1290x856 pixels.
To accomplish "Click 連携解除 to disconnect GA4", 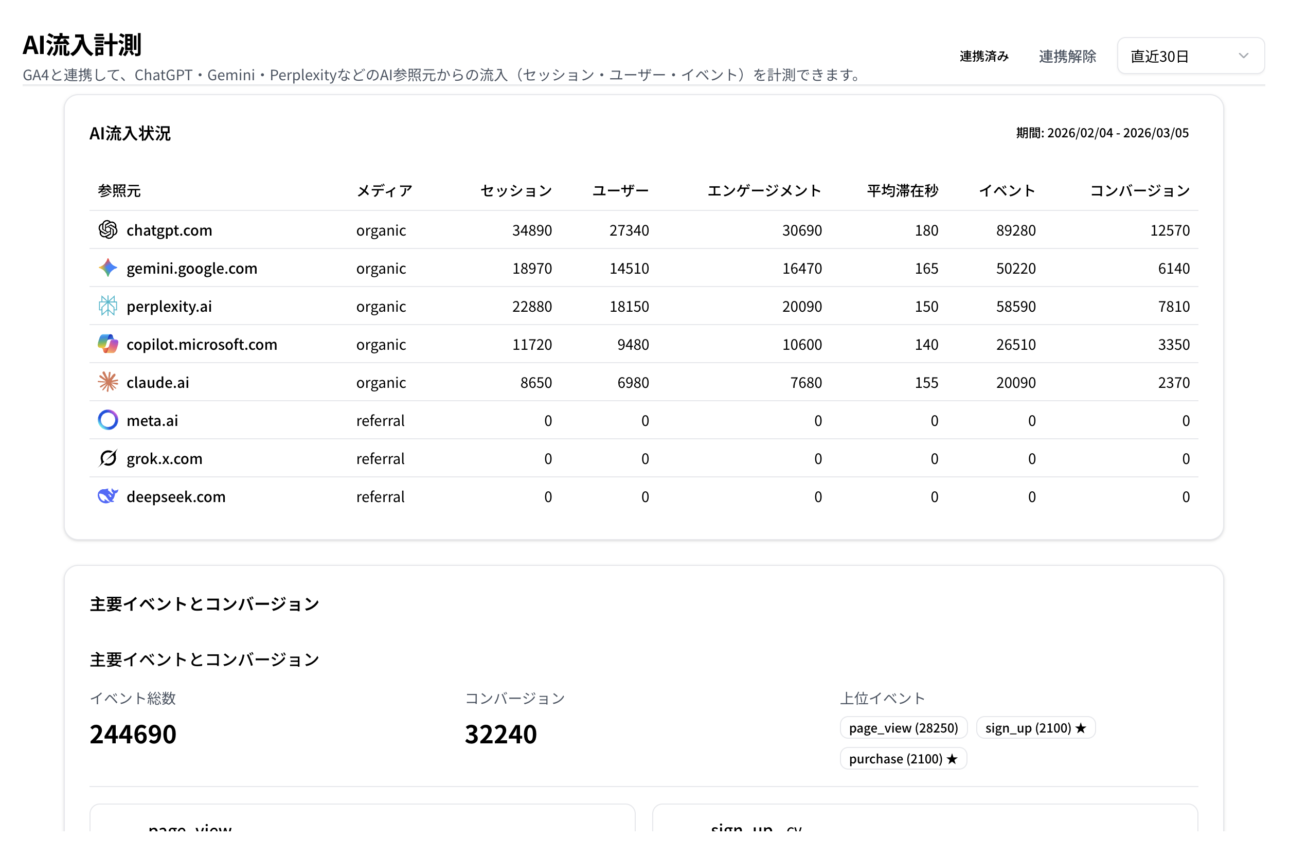I will [1067, 56].
